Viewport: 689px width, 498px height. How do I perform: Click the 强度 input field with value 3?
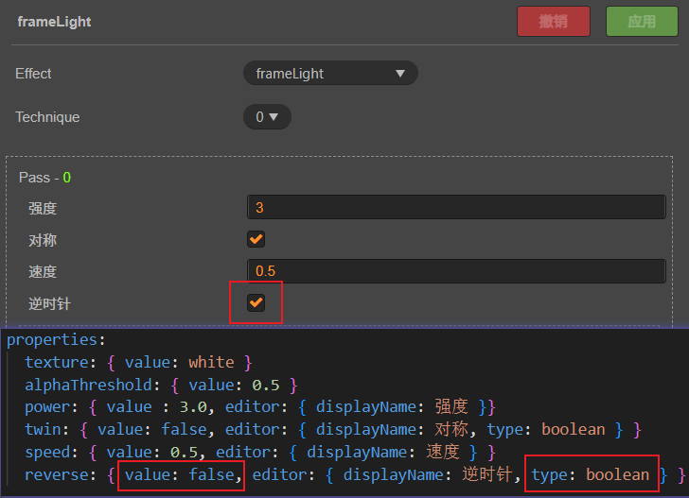pos(456,207)
